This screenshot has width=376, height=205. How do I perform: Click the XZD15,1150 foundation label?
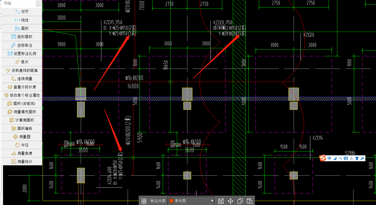[x=113, y=22]
